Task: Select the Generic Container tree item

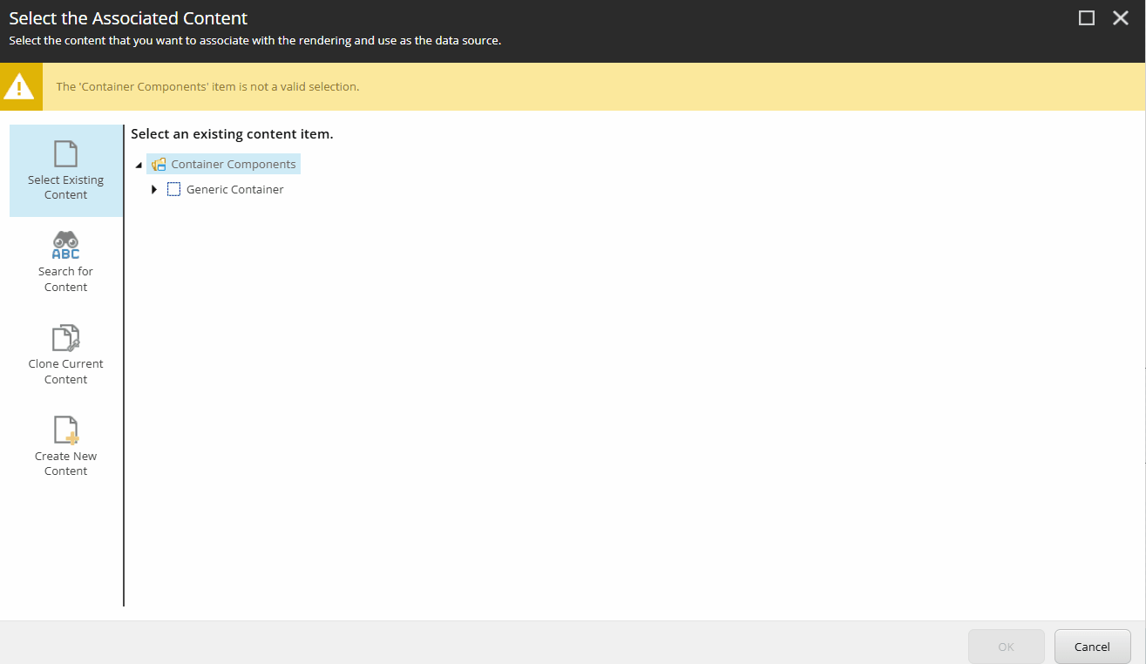Action: tap(234, 189)
